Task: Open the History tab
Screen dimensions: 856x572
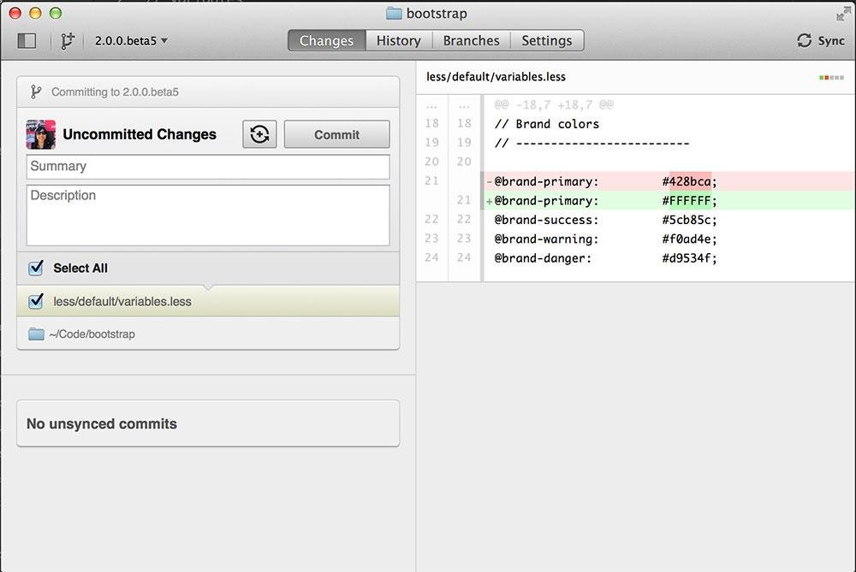Action: pos(399,41)
